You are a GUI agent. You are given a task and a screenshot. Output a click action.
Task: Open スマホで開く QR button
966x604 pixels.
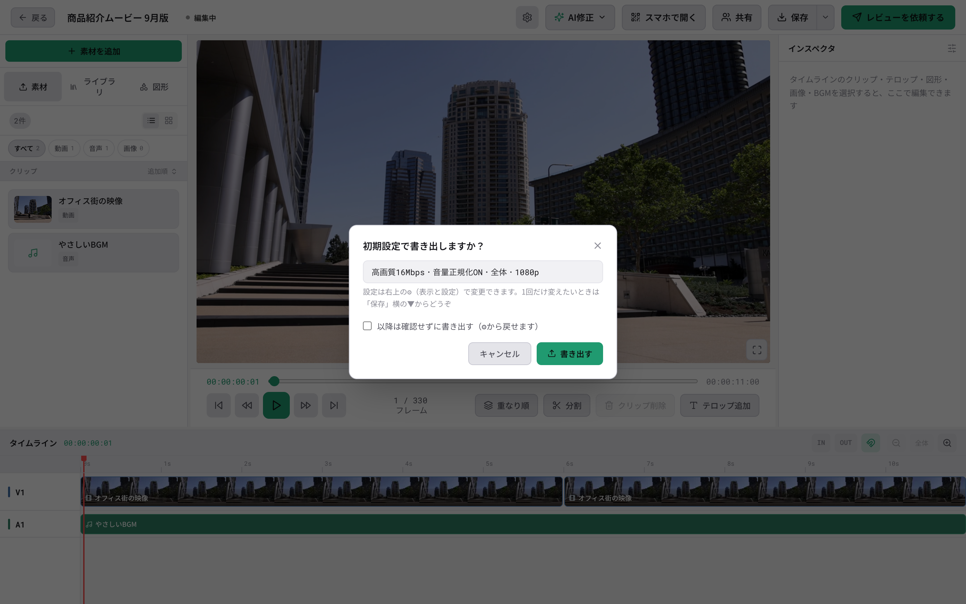[663, 17]
